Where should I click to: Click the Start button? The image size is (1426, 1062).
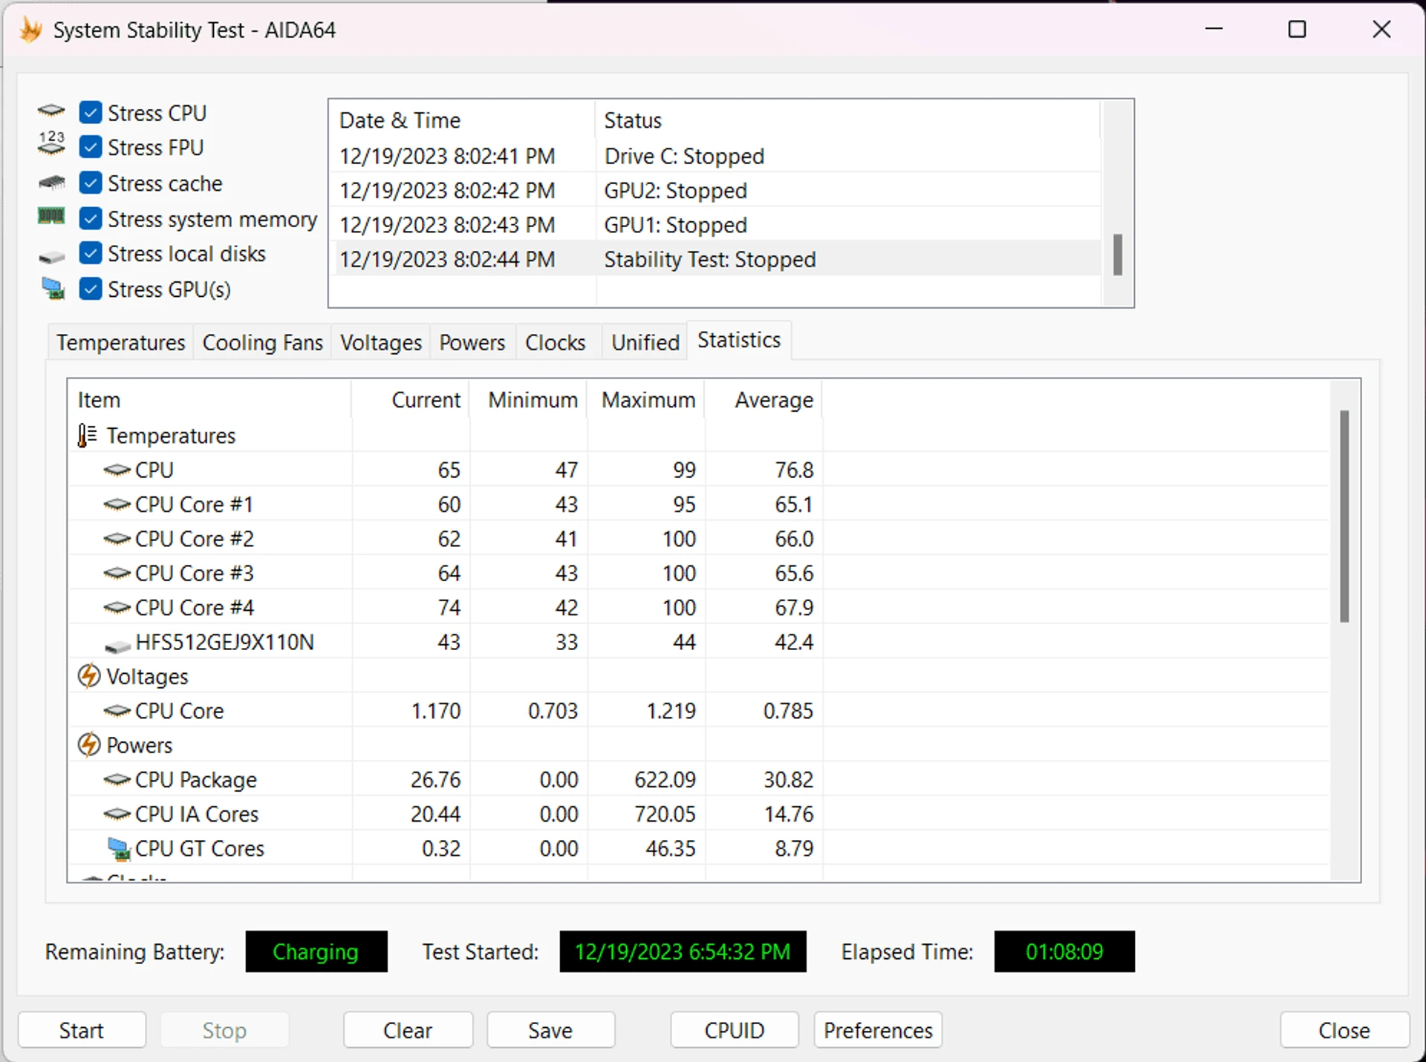click(82, 1030)
